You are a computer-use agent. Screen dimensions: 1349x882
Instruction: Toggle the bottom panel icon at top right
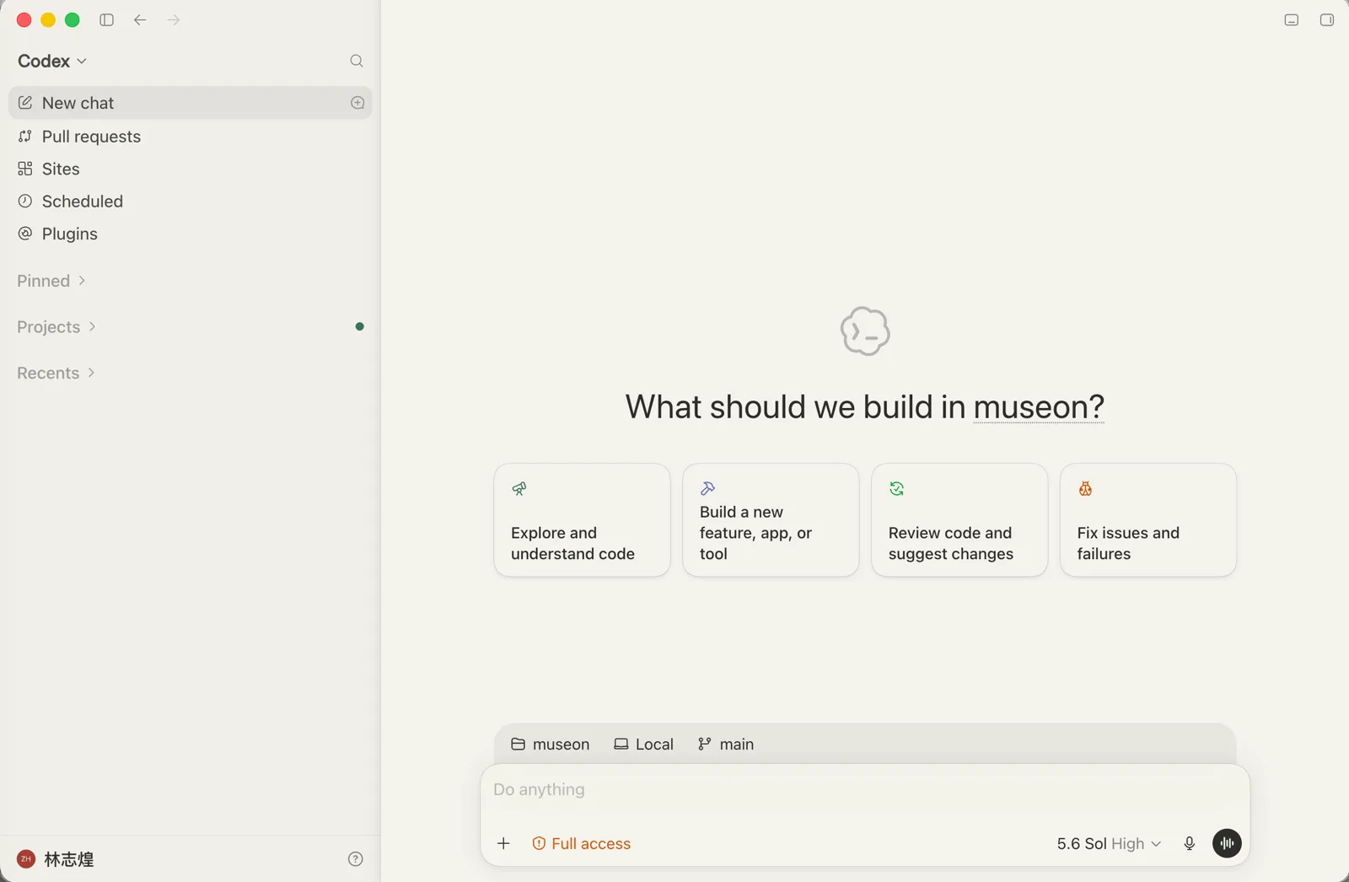pos(1292,20)
